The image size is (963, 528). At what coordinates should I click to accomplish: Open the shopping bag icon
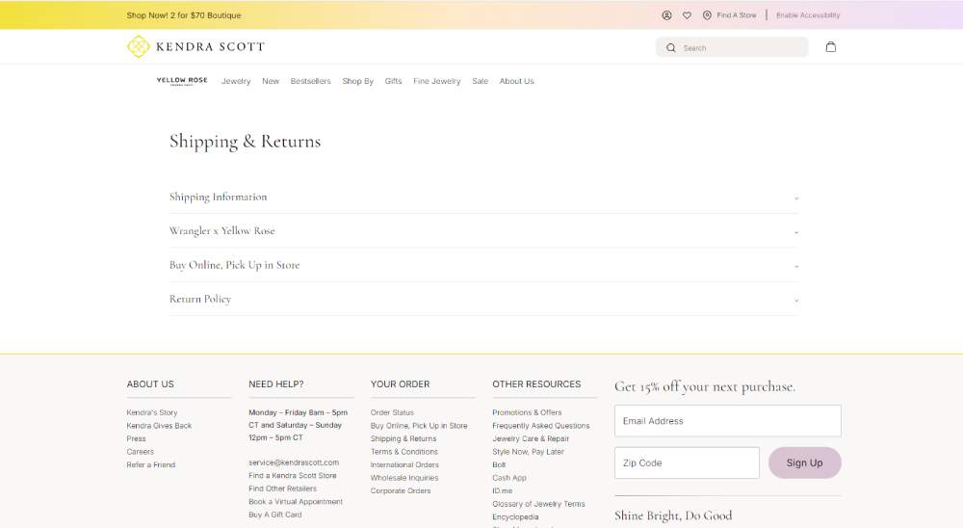coord(830,46)
